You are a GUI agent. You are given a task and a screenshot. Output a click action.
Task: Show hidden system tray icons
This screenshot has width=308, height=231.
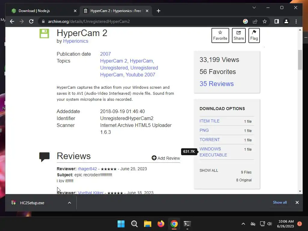[x=243, y=224]
